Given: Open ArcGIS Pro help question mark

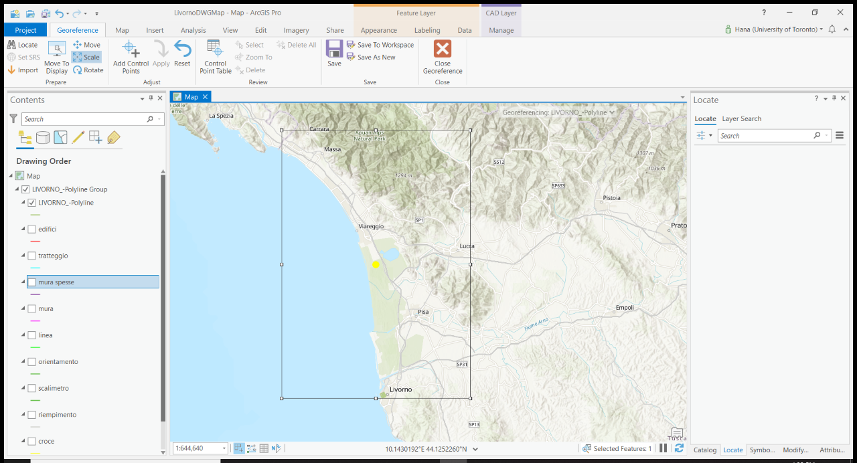Looking at the screenshot, I should tap(764, 13).
